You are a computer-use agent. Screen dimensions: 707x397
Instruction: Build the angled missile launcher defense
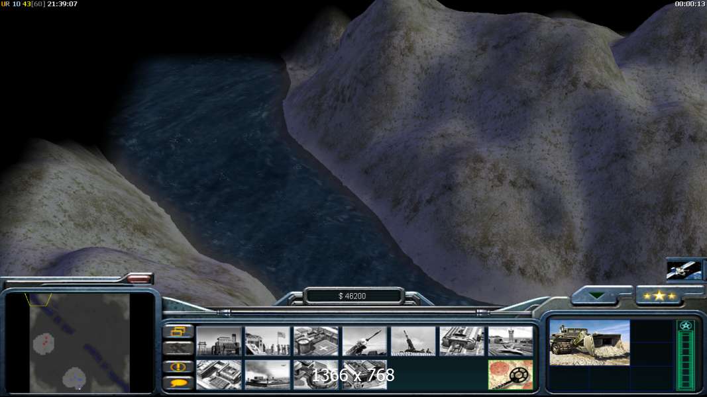point(364,341)
